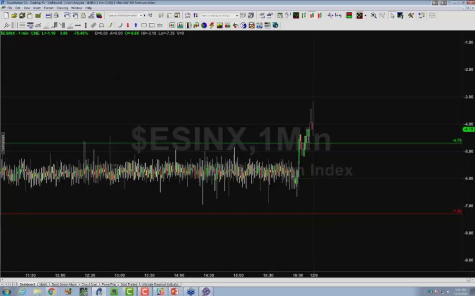This screenshot has width=475, height=296.
Task: Select the hollow red candlestick style icon
Action: click(x=320, y=16)
